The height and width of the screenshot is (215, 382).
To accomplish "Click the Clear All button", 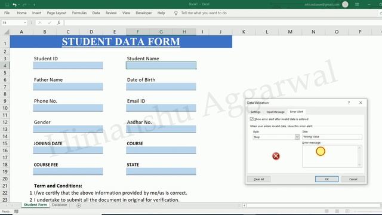I will tap(258, 179).
